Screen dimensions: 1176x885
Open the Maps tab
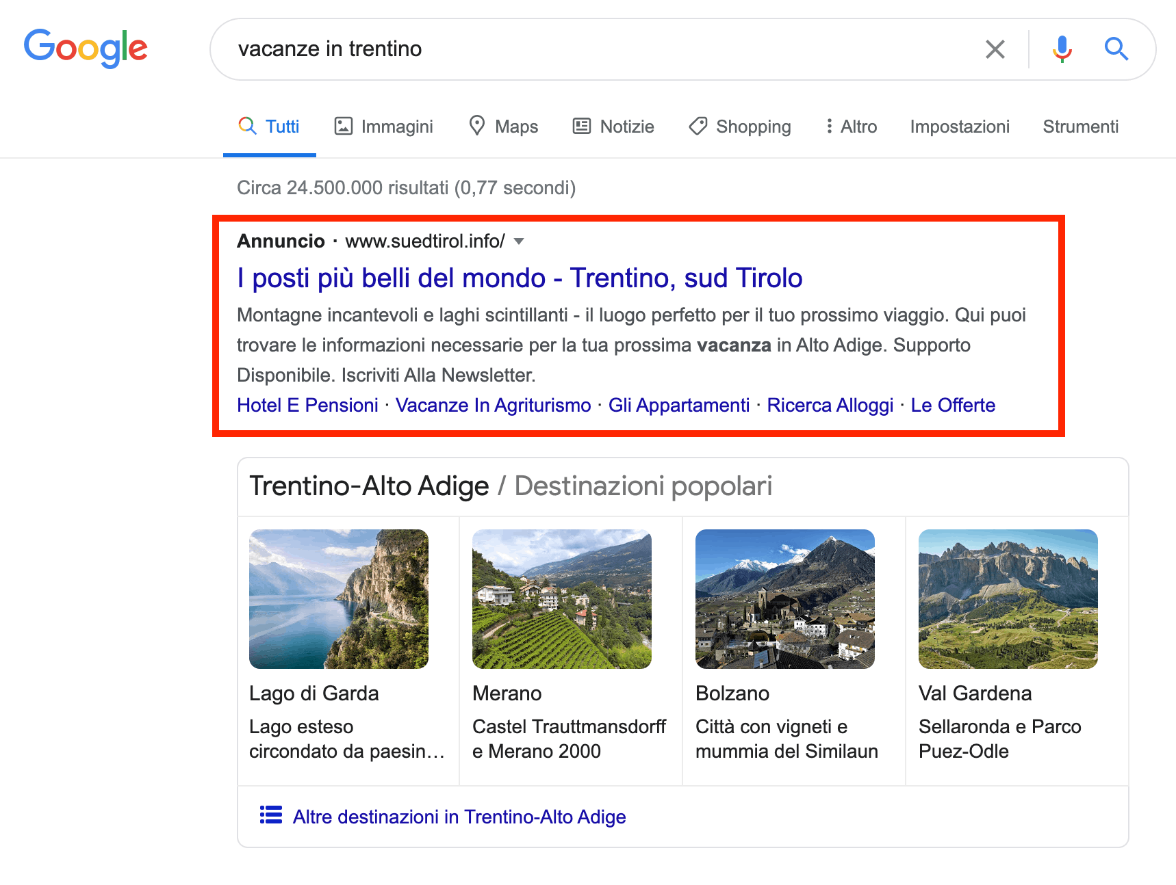tap(503, 127)
